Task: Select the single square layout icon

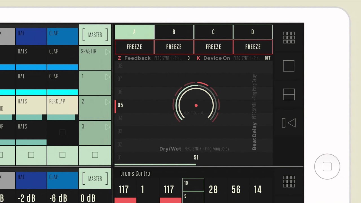Action: click(289, 66)
